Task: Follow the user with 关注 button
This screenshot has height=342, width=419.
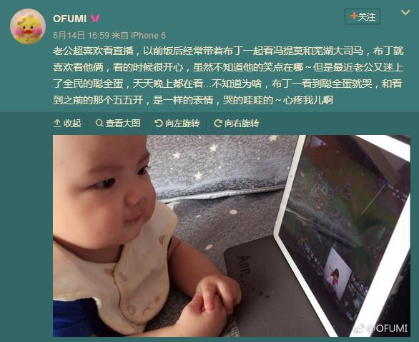Action: pos(362,16)
